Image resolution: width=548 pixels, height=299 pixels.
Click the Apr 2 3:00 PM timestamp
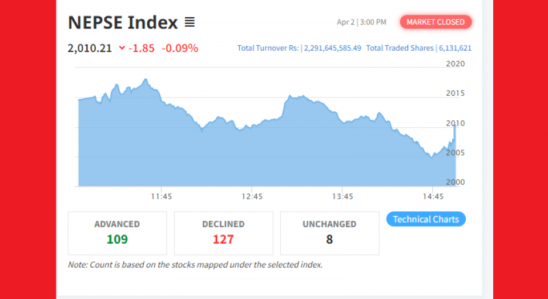click(361, 22)
